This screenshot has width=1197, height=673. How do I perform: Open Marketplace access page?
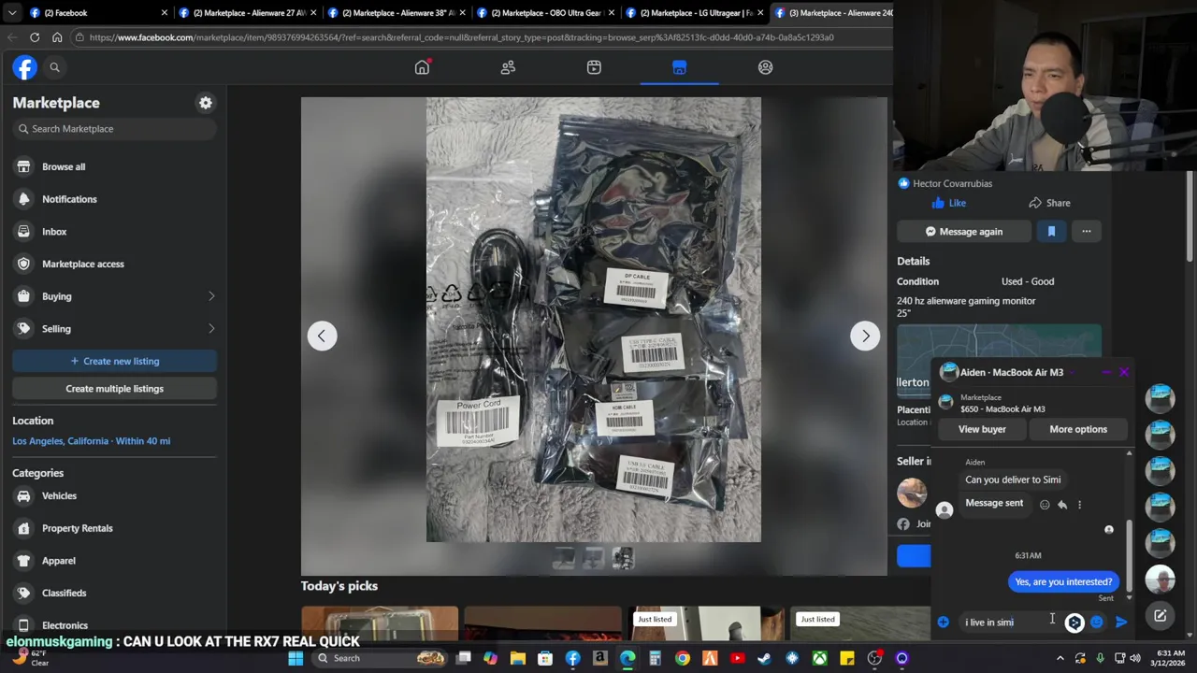114,264
